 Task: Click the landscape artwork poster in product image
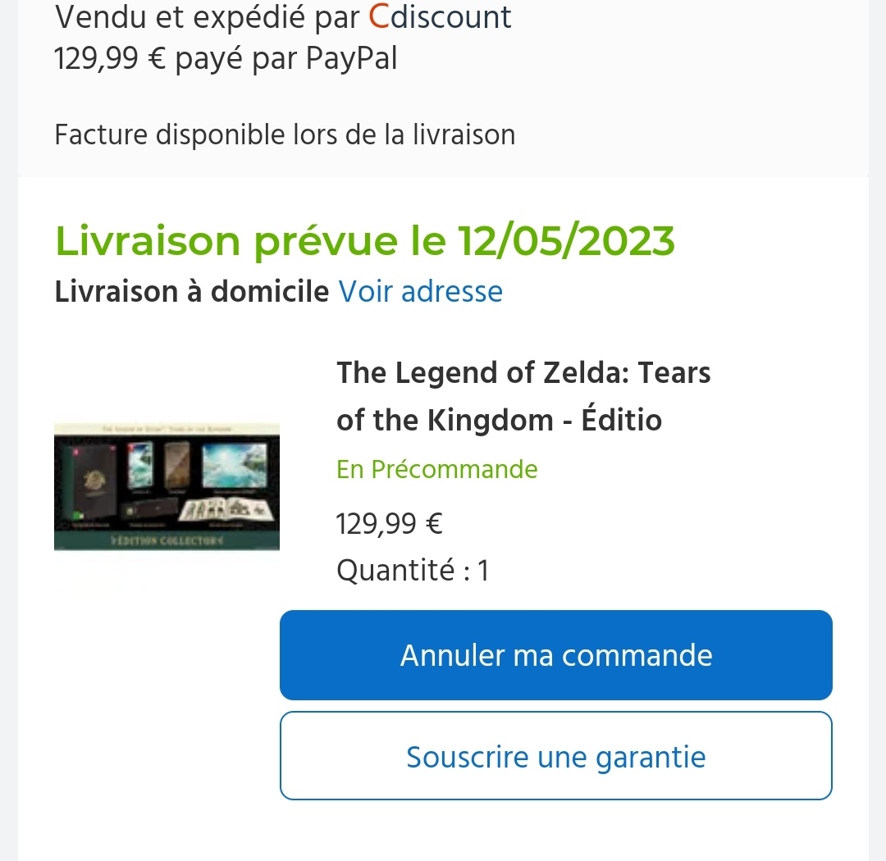[235, 465]
